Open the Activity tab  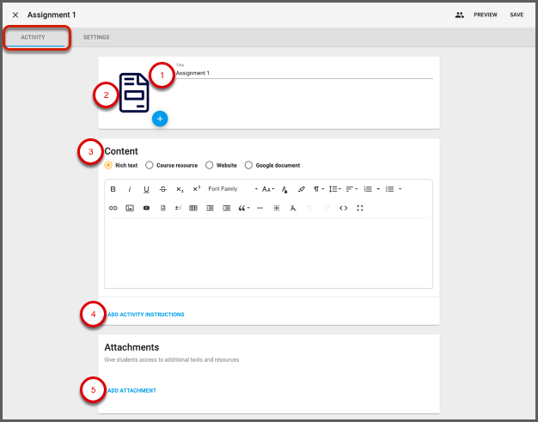pos(33,38)
